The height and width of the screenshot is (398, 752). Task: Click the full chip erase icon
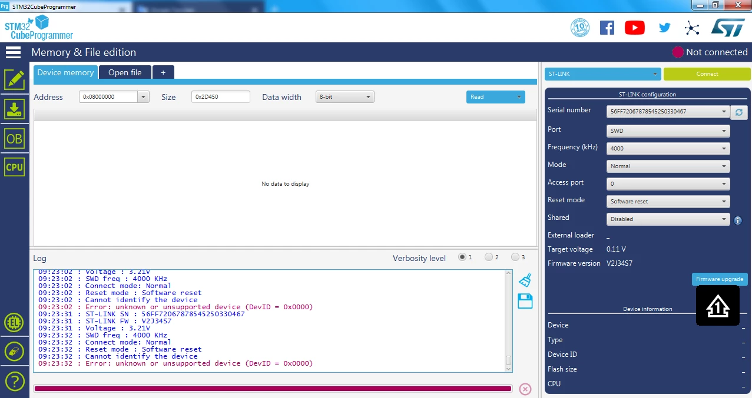(14, 352)
